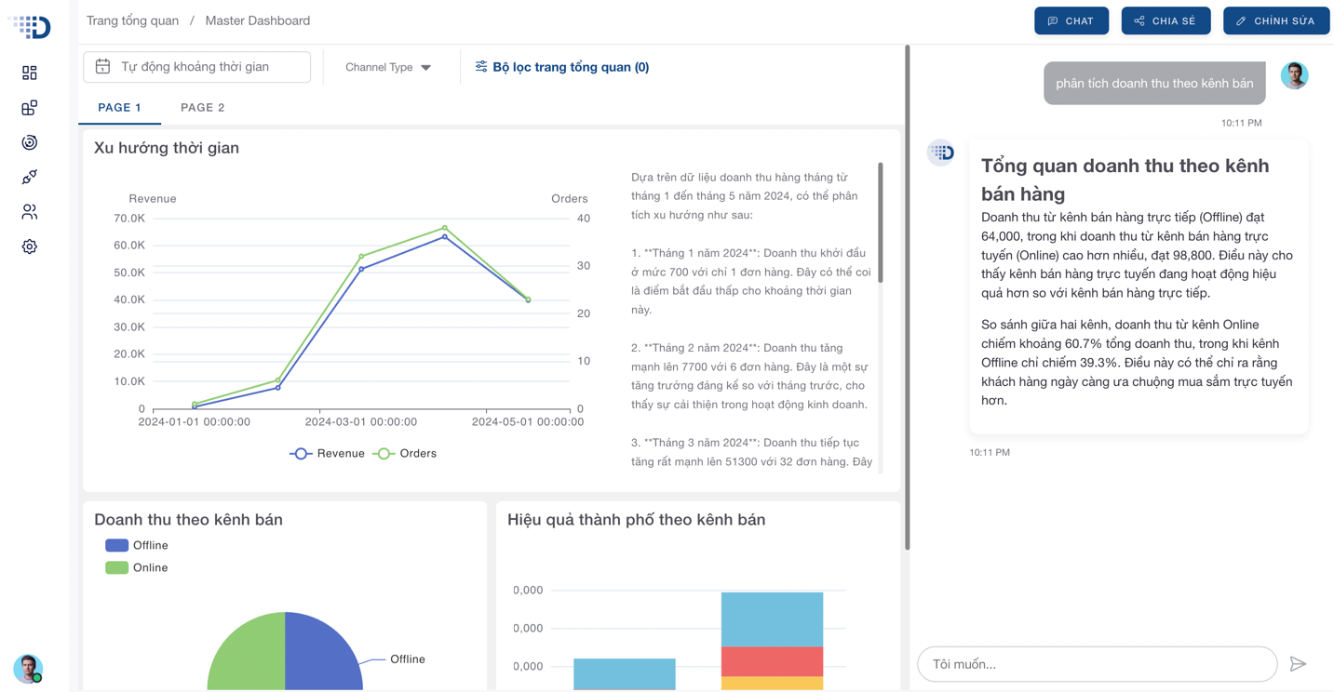
Task: Click the 2024-03-01 00:00:00 axis label
Action: (361, 422)
